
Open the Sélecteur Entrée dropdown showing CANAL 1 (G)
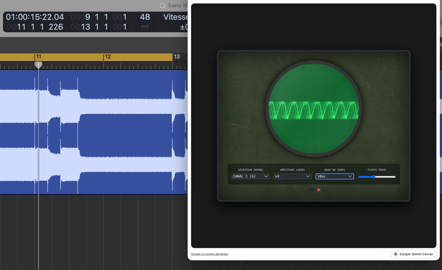click(x=250, y=176)
